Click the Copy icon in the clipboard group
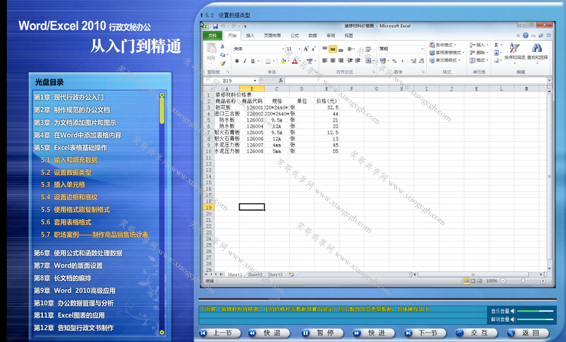 (x=222, y=54)
